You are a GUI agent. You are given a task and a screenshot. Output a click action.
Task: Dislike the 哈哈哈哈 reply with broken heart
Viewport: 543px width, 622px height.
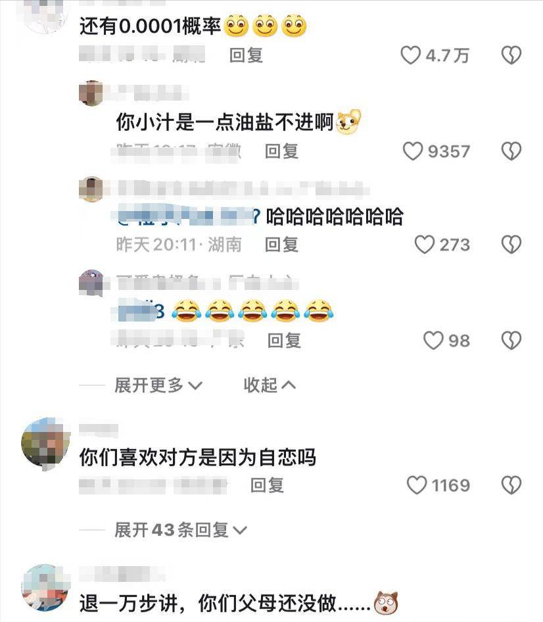click(x=511, y=245)
